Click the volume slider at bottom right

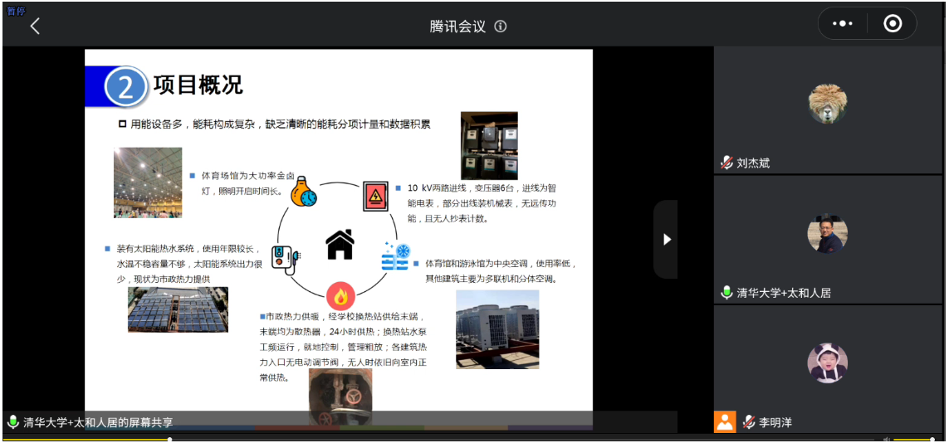(x=913, y=439)
